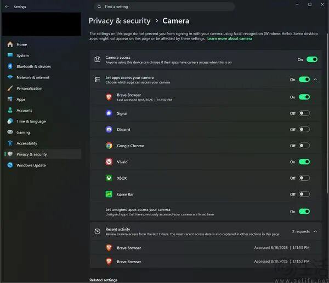Click the Accounts person icon

coord(10,110)
